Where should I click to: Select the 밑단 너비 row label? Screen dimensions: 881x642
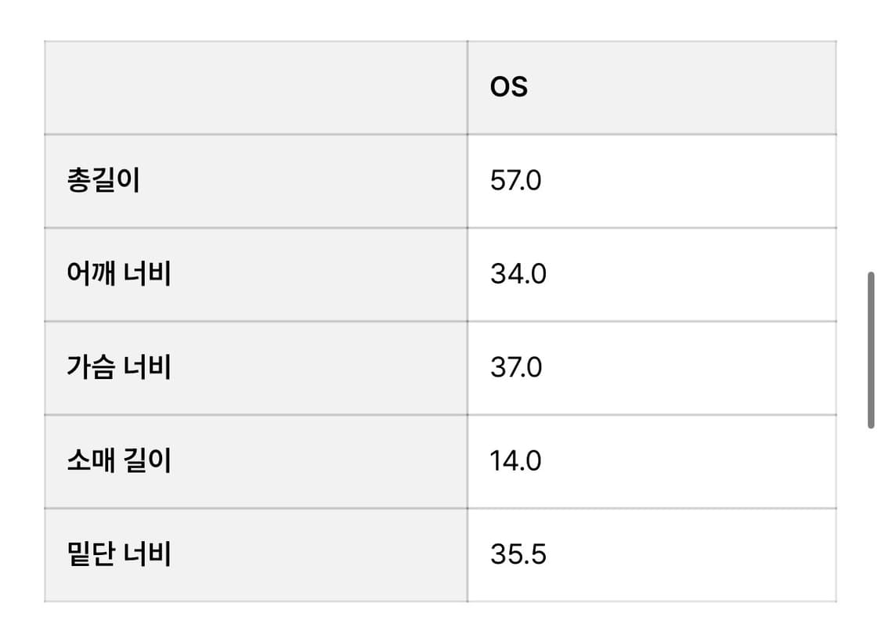pyautogui.click(x=119, y=554)
